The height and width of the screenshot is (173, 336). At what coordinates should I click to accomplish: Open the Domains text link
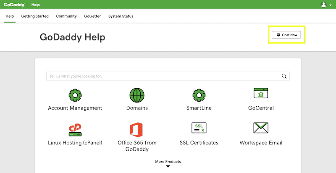click(x=137, y=108)
